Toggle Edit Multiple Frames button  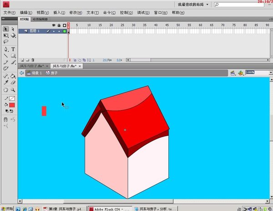[x=84, y=60]
